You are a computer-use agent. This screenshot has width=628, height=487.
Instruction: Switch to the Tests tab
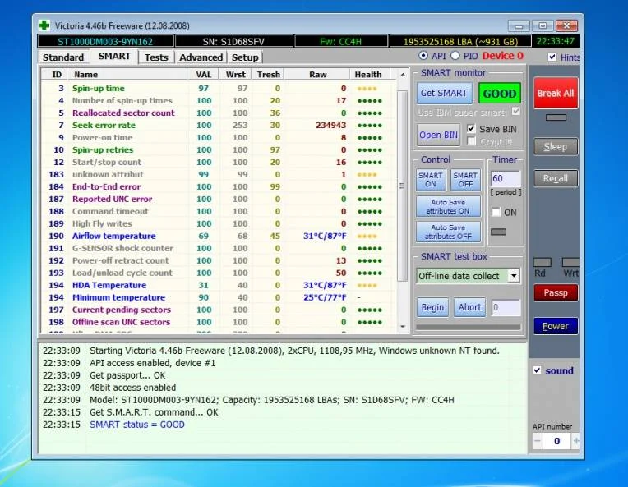(156, 57)
